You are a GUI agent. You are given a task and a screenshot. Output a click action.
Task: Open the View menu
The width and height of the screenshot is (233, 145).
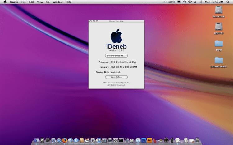pos(40,2)
